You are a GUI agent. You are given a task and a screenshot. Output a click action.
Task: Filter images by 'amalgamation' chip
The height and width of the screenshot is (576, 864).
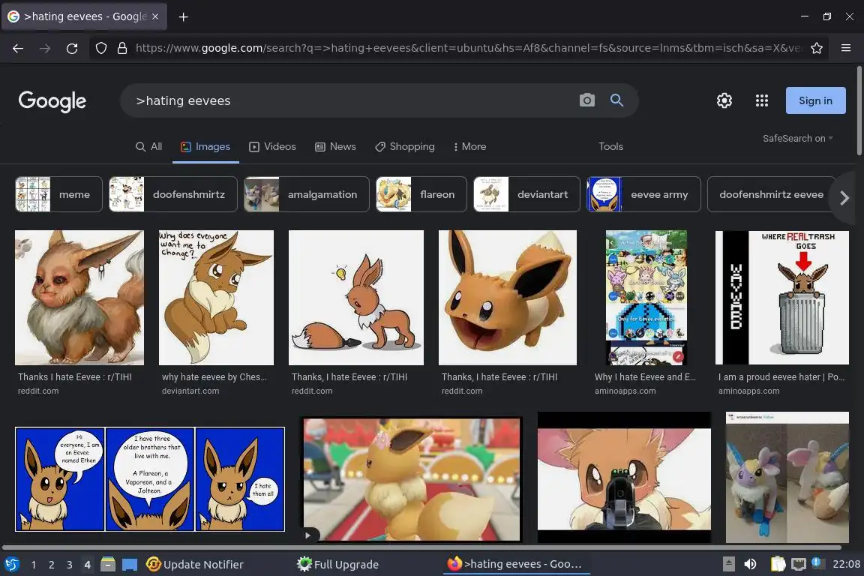(x=306, y=194)
